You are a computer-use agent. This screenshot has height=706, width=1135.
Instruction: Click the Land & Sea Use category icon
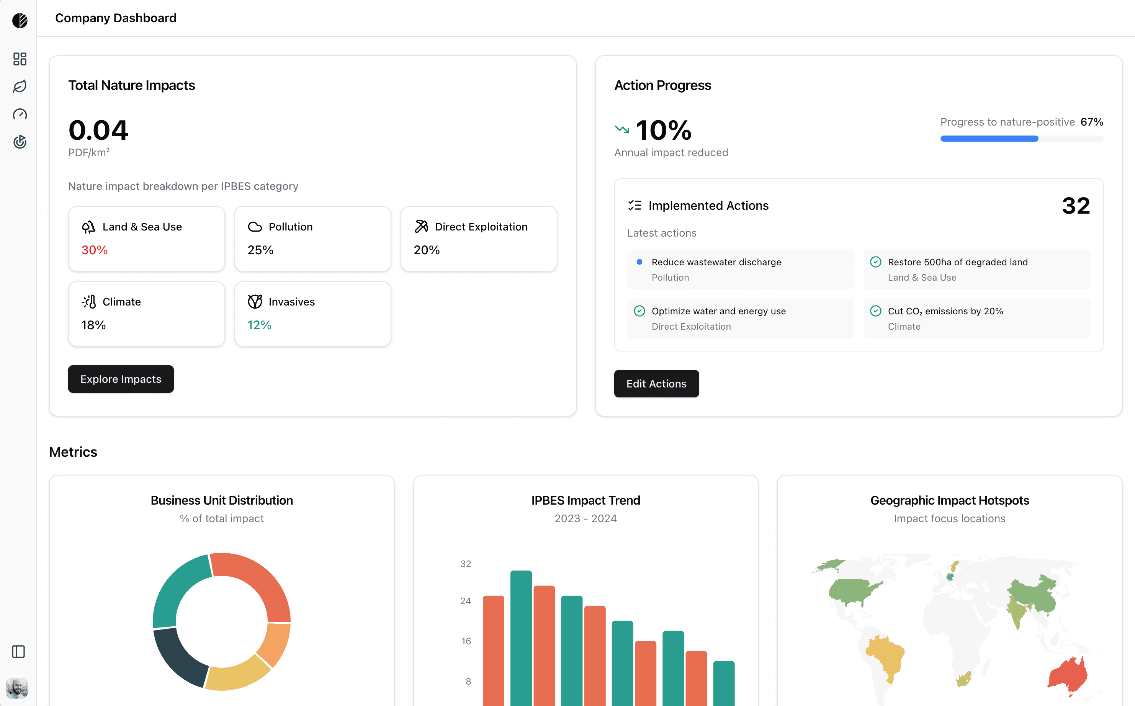[89, 227]
